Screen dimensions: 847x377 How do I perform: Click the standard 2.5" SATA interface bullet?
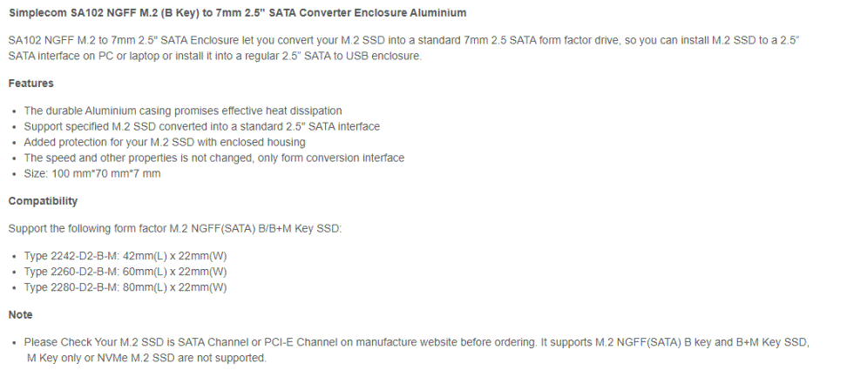point(201,127)
